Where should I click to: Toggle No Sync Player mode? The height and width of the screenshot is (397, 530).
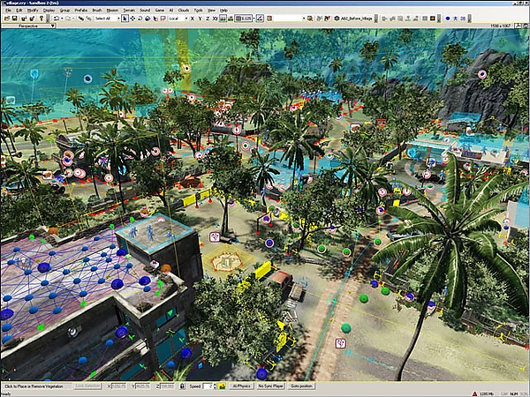[270, 386]
